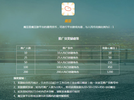
Task: Click the cell 25人均已创建角色
Action: [68, 58]
